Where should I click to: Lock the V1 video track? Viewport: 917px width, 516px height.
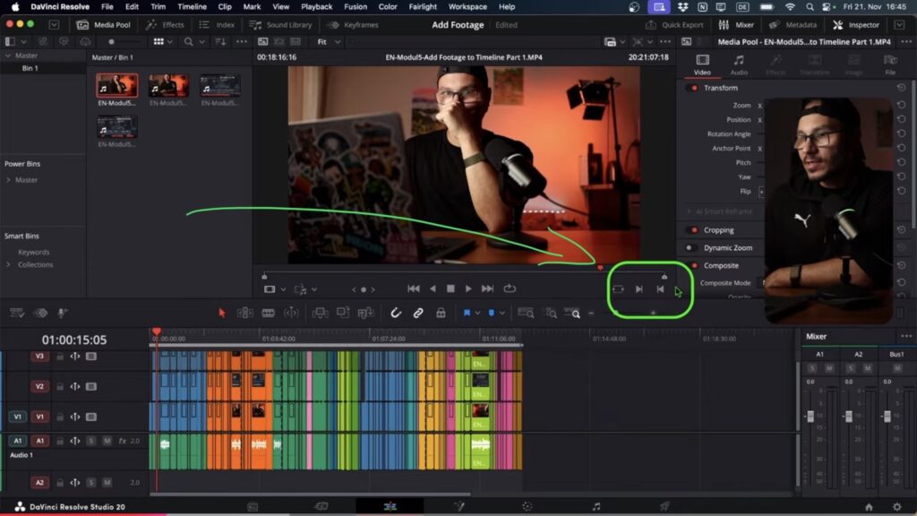click(x=60, y=416)
